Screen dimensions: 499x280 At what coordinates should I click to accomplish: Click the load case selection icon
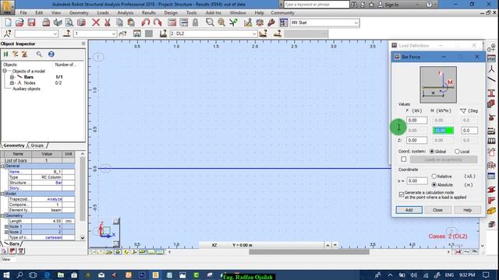pos(163,33)
